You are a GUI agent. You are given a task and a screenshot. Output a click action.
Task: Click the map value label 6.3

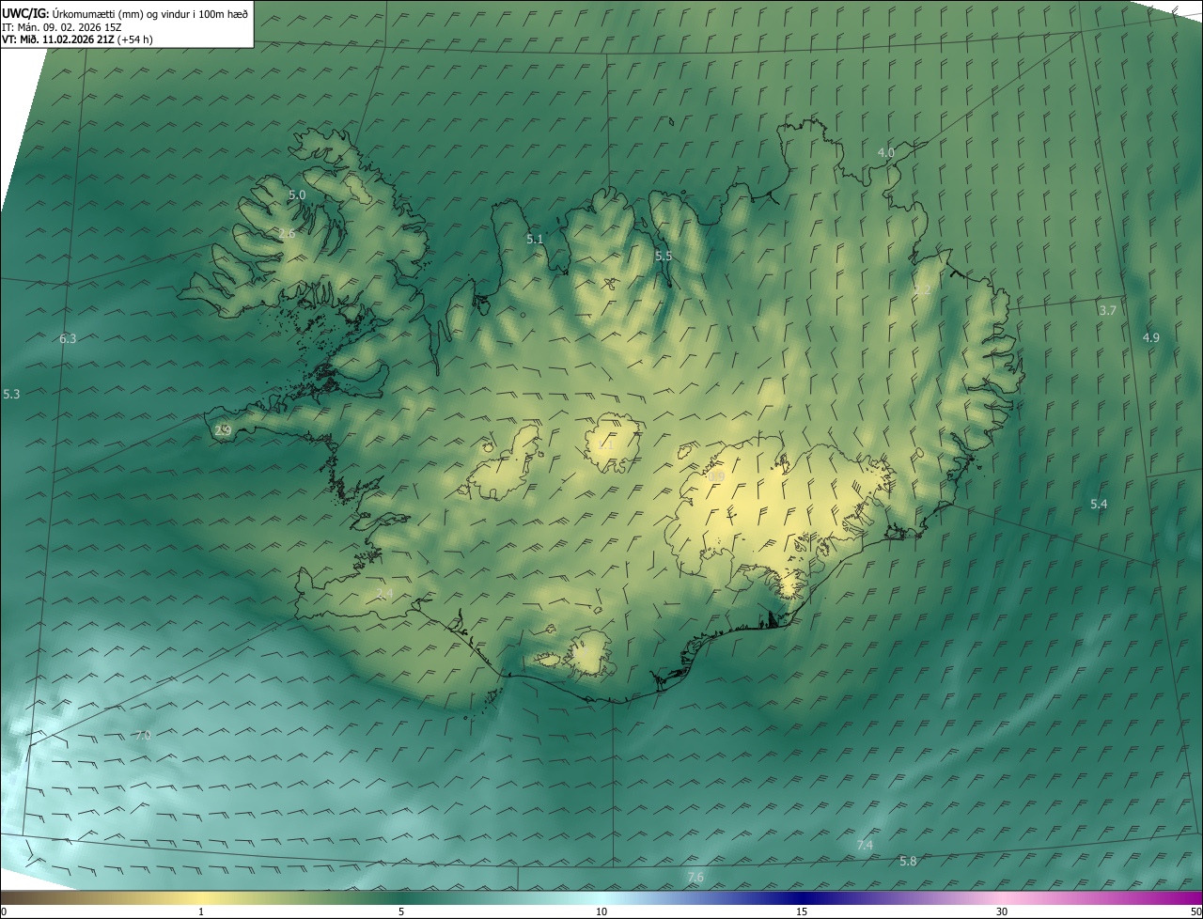(x=68, y=338)
